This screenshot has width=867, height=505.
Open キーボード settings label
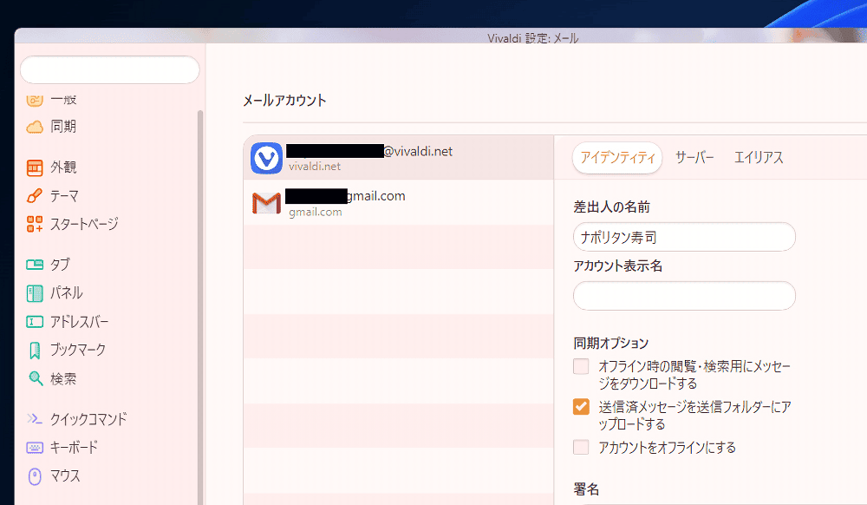(x=74, y=447)
